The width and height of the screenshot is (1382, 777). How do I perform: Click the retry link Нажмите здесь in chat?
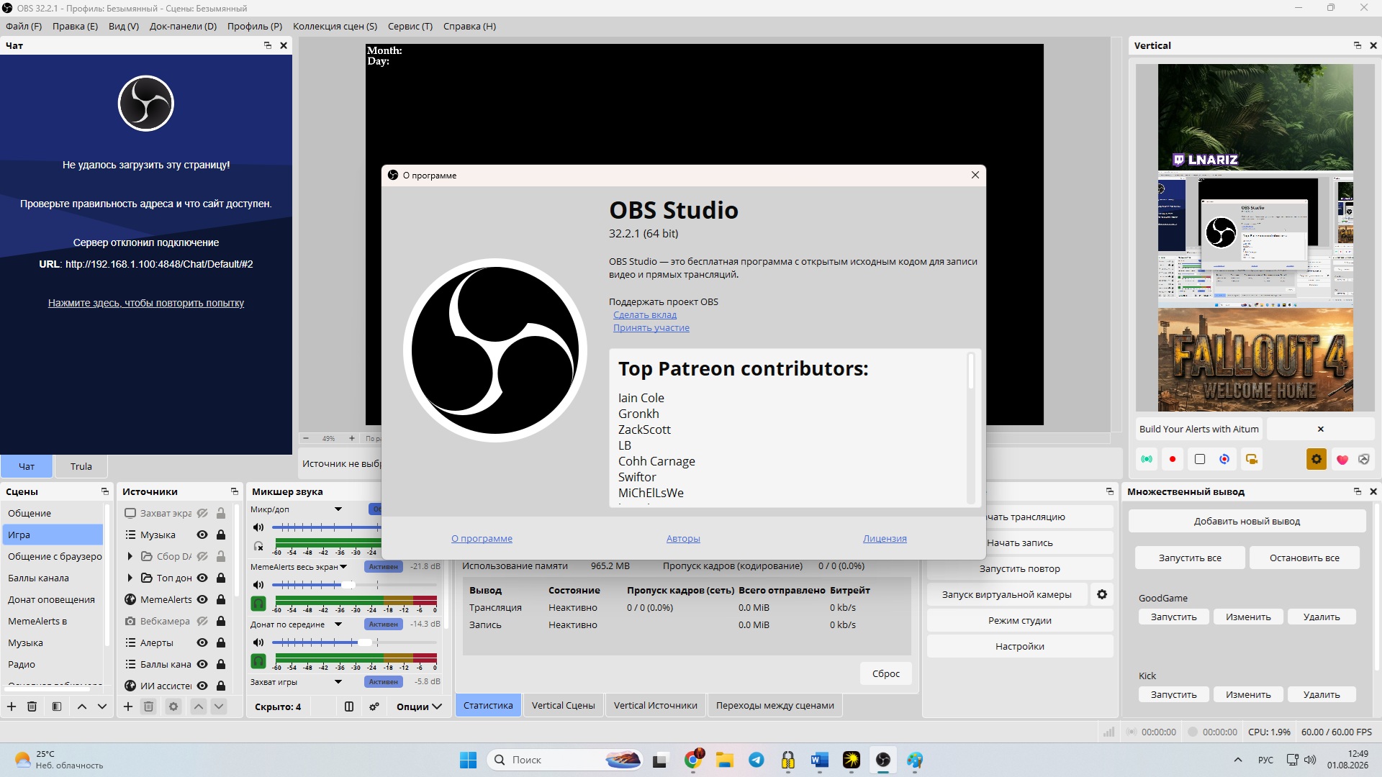146,303
